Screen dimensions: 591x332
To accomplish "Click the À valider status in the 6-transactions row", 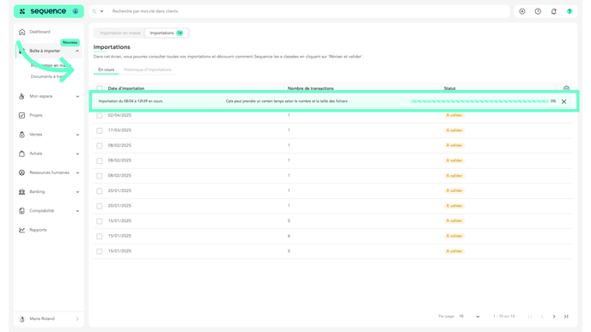I will [x=454, y=236].
